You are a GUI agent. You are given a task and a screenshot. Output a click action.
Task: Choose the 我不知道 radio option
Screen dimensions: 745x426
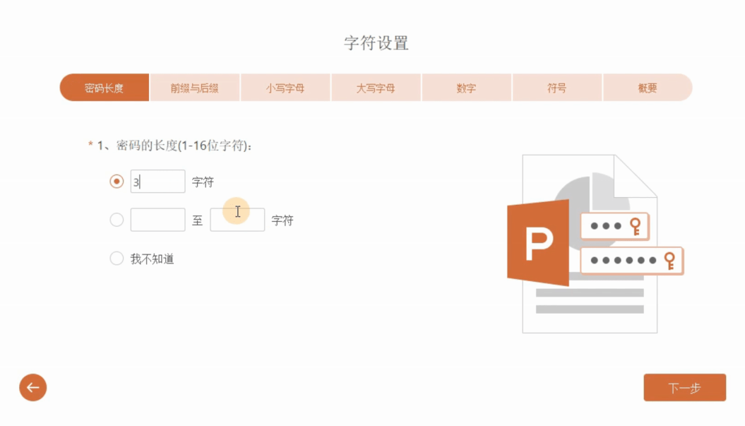coord(117,259)
